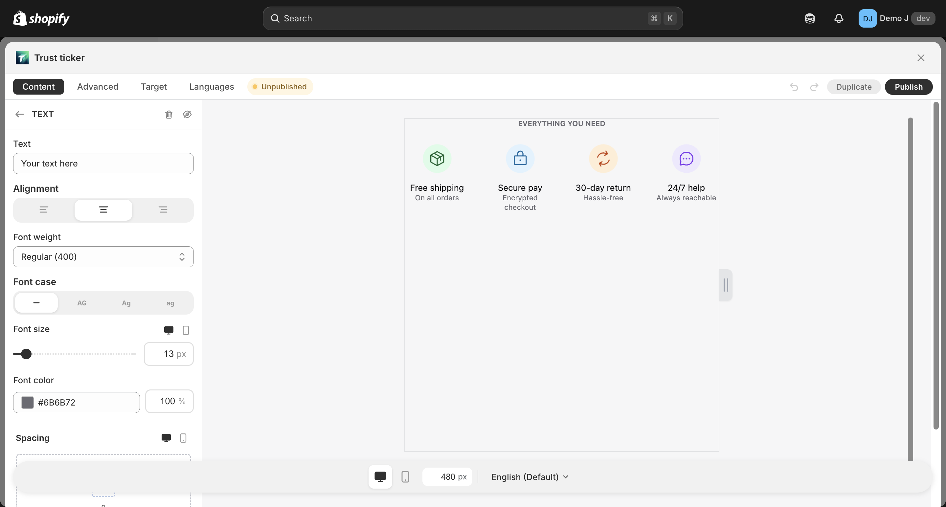Select capitalize Ag font case
The width and height of the screenshot is (946, 507).
tap(126, 303)
